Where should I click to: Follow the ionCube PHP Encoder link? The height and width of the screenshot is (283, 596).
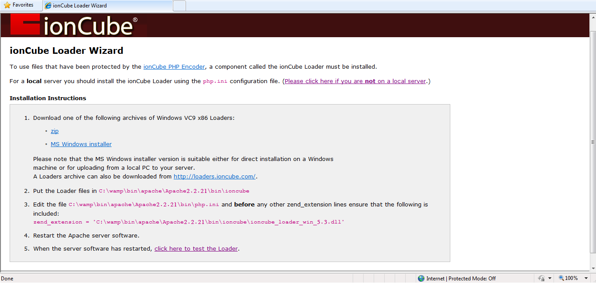pos(174,67)
